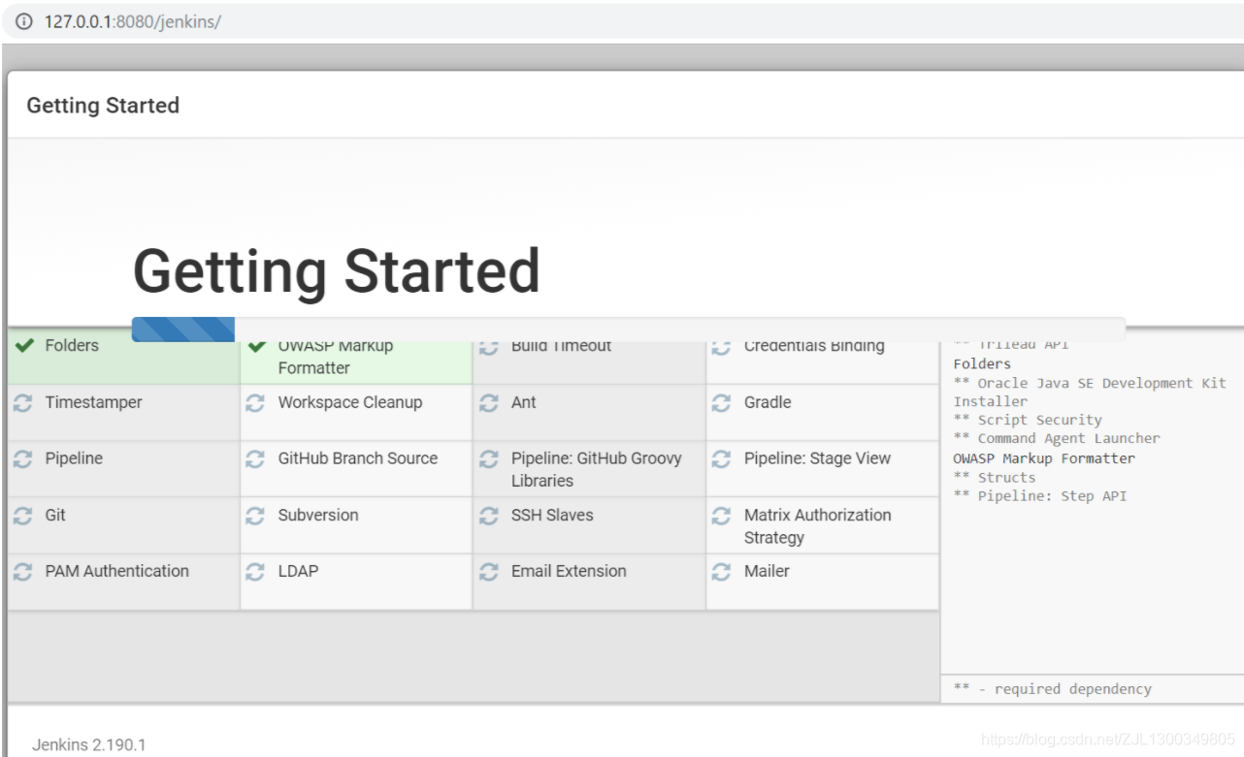This screenshot has height=757, width=1244.
Task: Click the Command Agent Launcher log entry
Action: [x=1057, y=438]
